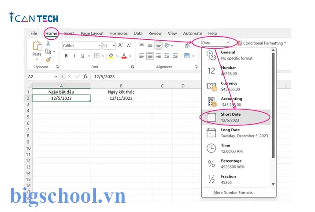The height and width of the screenshot is (212, 315).
Task: Increase font size with larger A
Action: point(120,45)
